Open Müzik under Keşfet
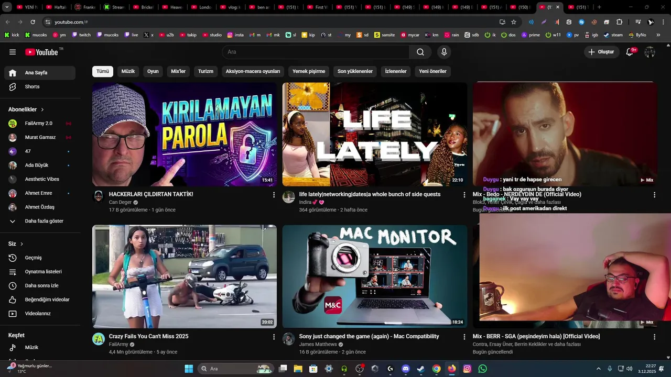Viewport: 671px width, 377px height. coord(40,347)
